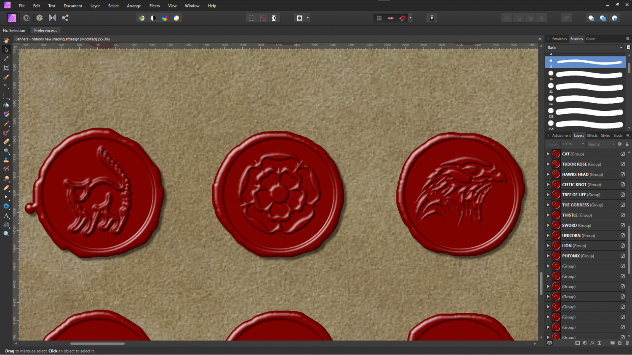Expand the PHEONIX group layer
632x355 pixels.
(548, 256)
